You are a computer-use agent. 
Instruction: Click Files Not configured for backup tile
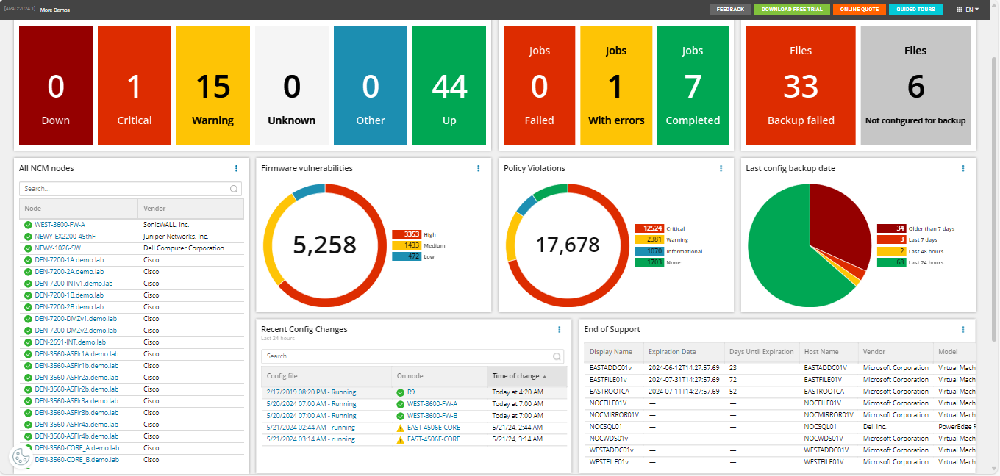[915, 86]
